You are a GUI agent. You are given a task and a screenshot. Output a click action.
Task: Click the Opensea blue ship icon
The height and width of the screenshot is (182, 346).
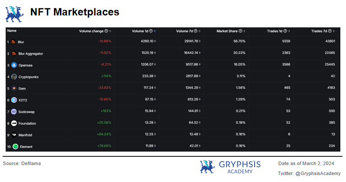tap(14, 65)
